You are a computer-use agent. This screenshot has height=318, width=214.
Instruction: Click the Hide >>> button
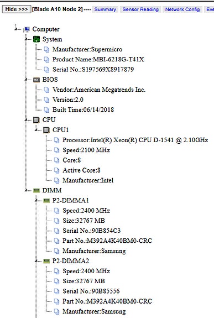(x=17, y=9)
